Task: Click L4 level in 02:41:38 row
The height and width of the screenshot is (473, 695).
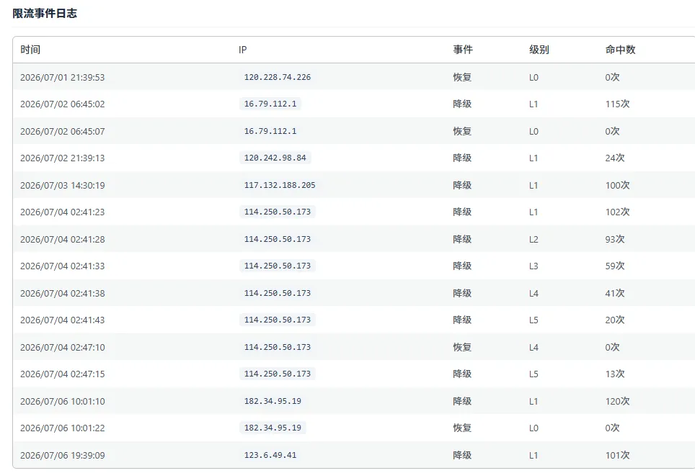Action: click(x=534, y=293)
